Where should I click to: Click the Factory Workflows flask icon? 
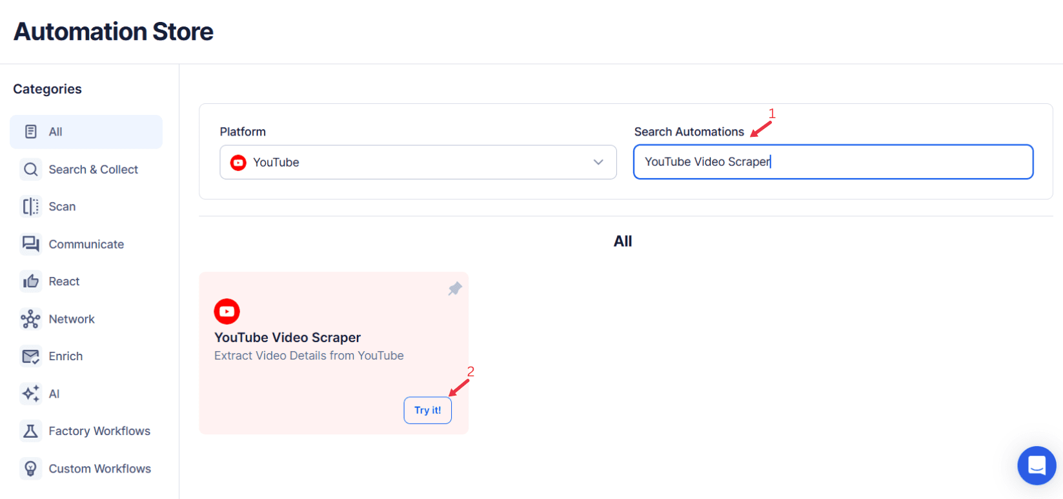click(30, 431)
